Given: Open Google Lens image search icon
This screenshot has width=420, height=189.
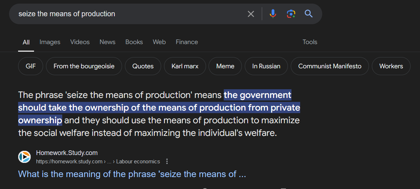Looking at the screenshot, I should click(x=291, y=14).
